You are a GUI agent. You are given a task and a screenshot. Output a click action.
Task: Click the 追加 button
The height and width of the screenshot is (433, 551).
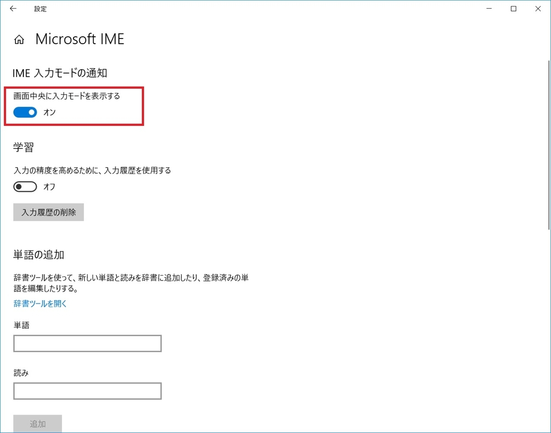38,424
